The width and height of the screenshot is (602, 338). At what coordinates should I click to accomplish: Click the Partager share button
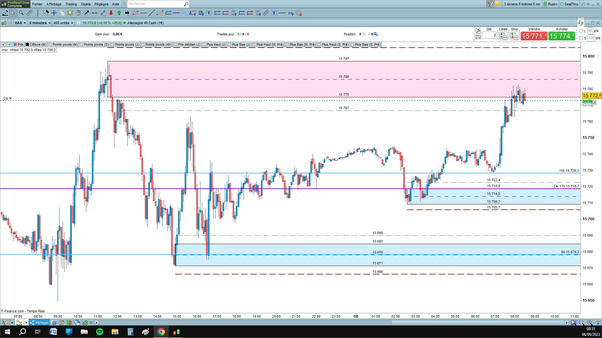39,323
